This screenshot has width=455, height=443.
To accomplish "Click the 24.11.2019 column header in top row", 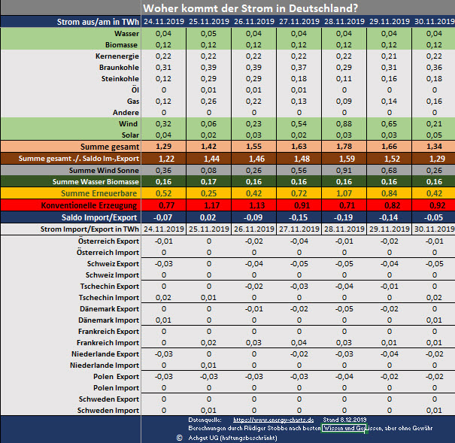I will (x=164, y=22).
